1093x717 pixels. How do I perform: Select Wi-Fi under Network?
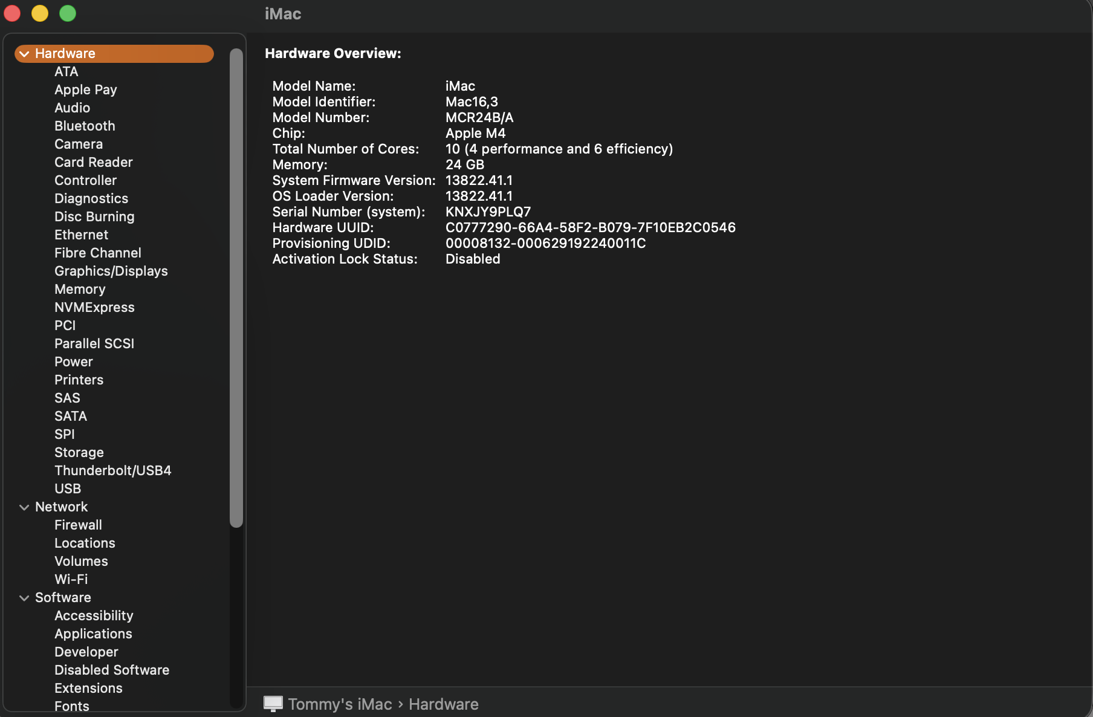71,579
